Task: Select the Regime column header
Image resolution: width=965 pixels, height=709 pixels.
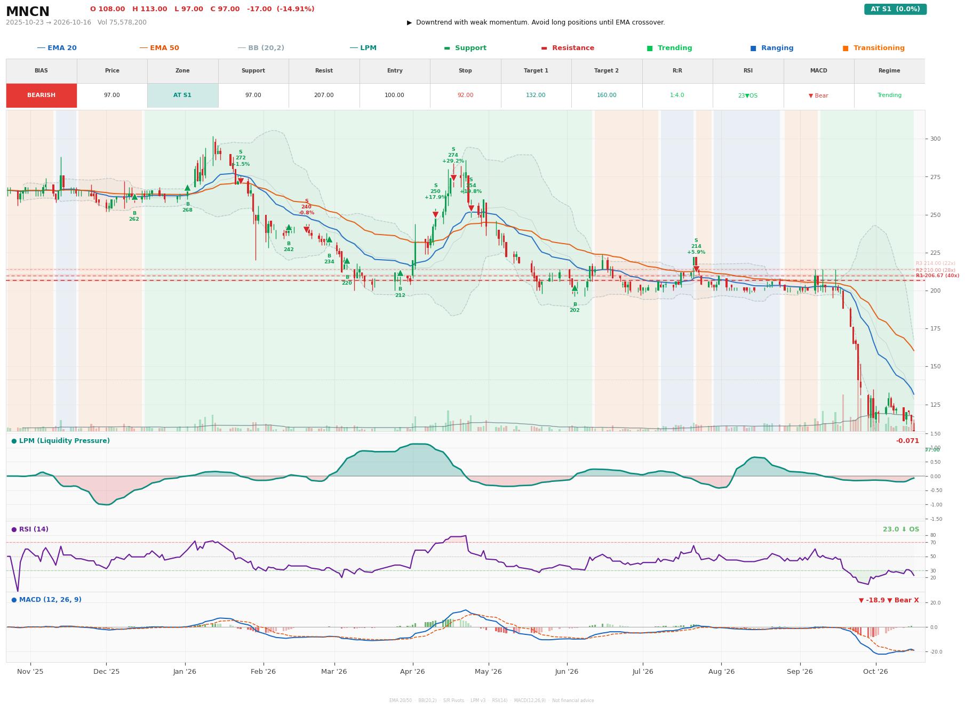Action: click(x=889, y=71)
